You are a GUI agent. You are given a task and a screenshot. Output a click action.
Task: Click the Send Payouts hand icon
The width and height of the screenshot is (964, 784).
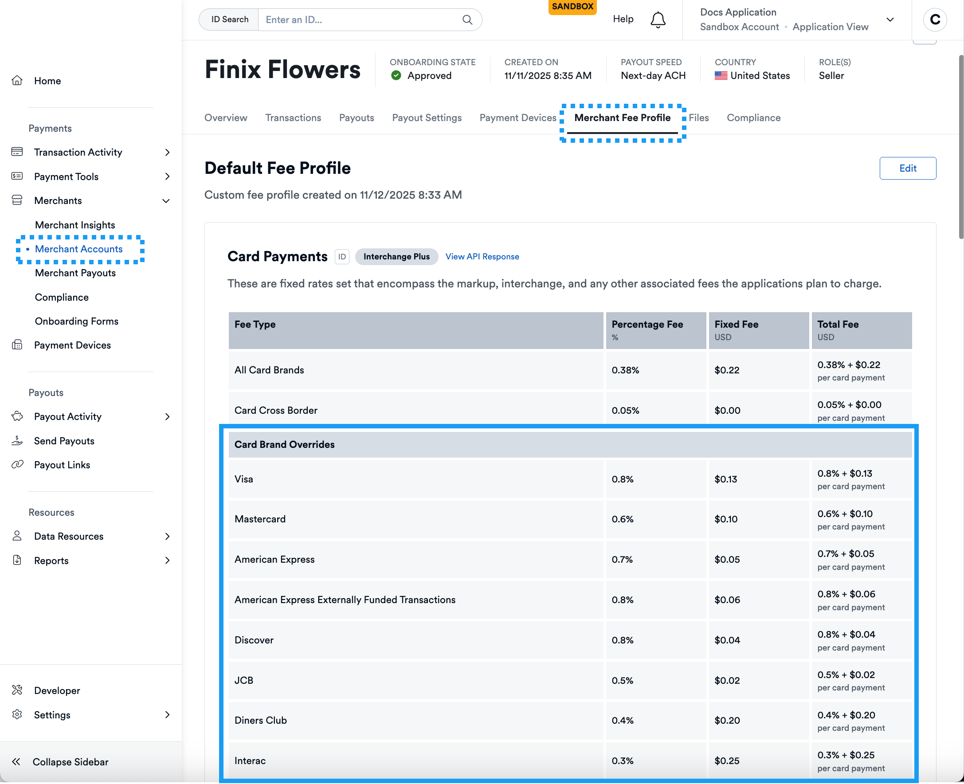pyautogui.click(x=17, y=440)
